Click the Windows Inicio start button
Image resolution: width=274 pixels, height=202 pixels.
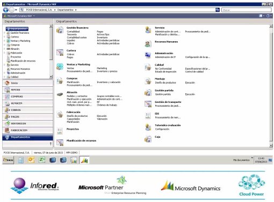click(x=8, y=160)
